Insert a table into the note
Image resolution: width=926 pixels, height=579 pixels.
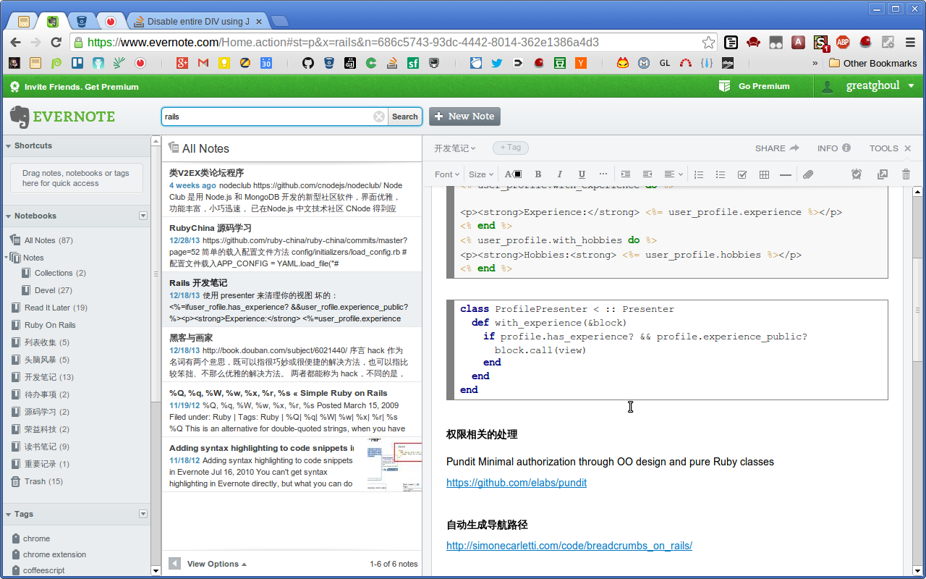point(764,174)
